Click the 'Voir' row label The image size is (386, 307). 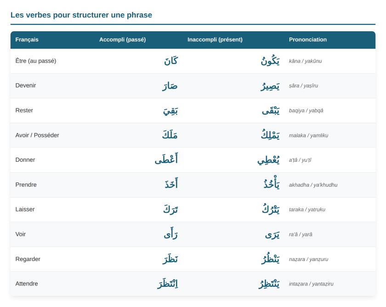(20, 234)
